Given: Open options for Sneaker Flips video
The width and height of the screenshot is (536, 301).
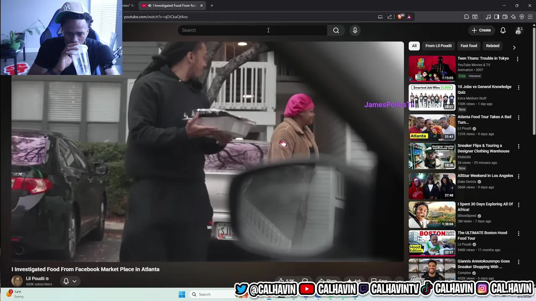Looking at the screenshot, I should (x=518, y=146).
